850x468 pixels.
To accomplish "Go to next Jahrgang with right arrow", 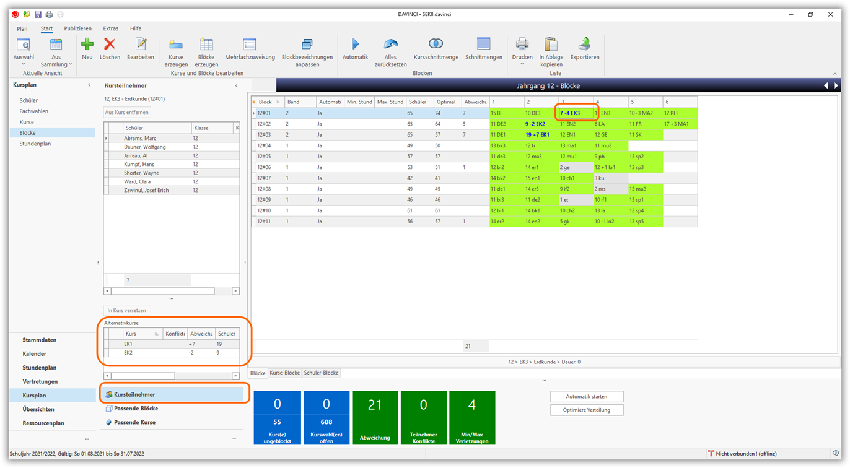I will [x=836, y=85].
